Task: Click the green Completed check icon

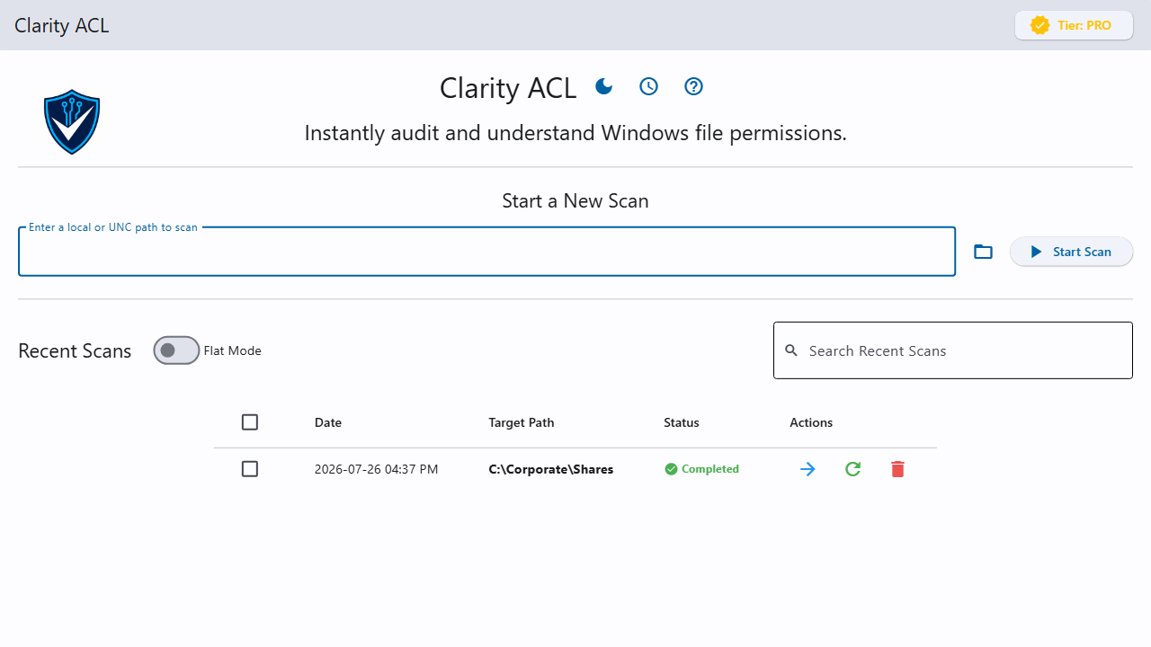Action: 671,469
